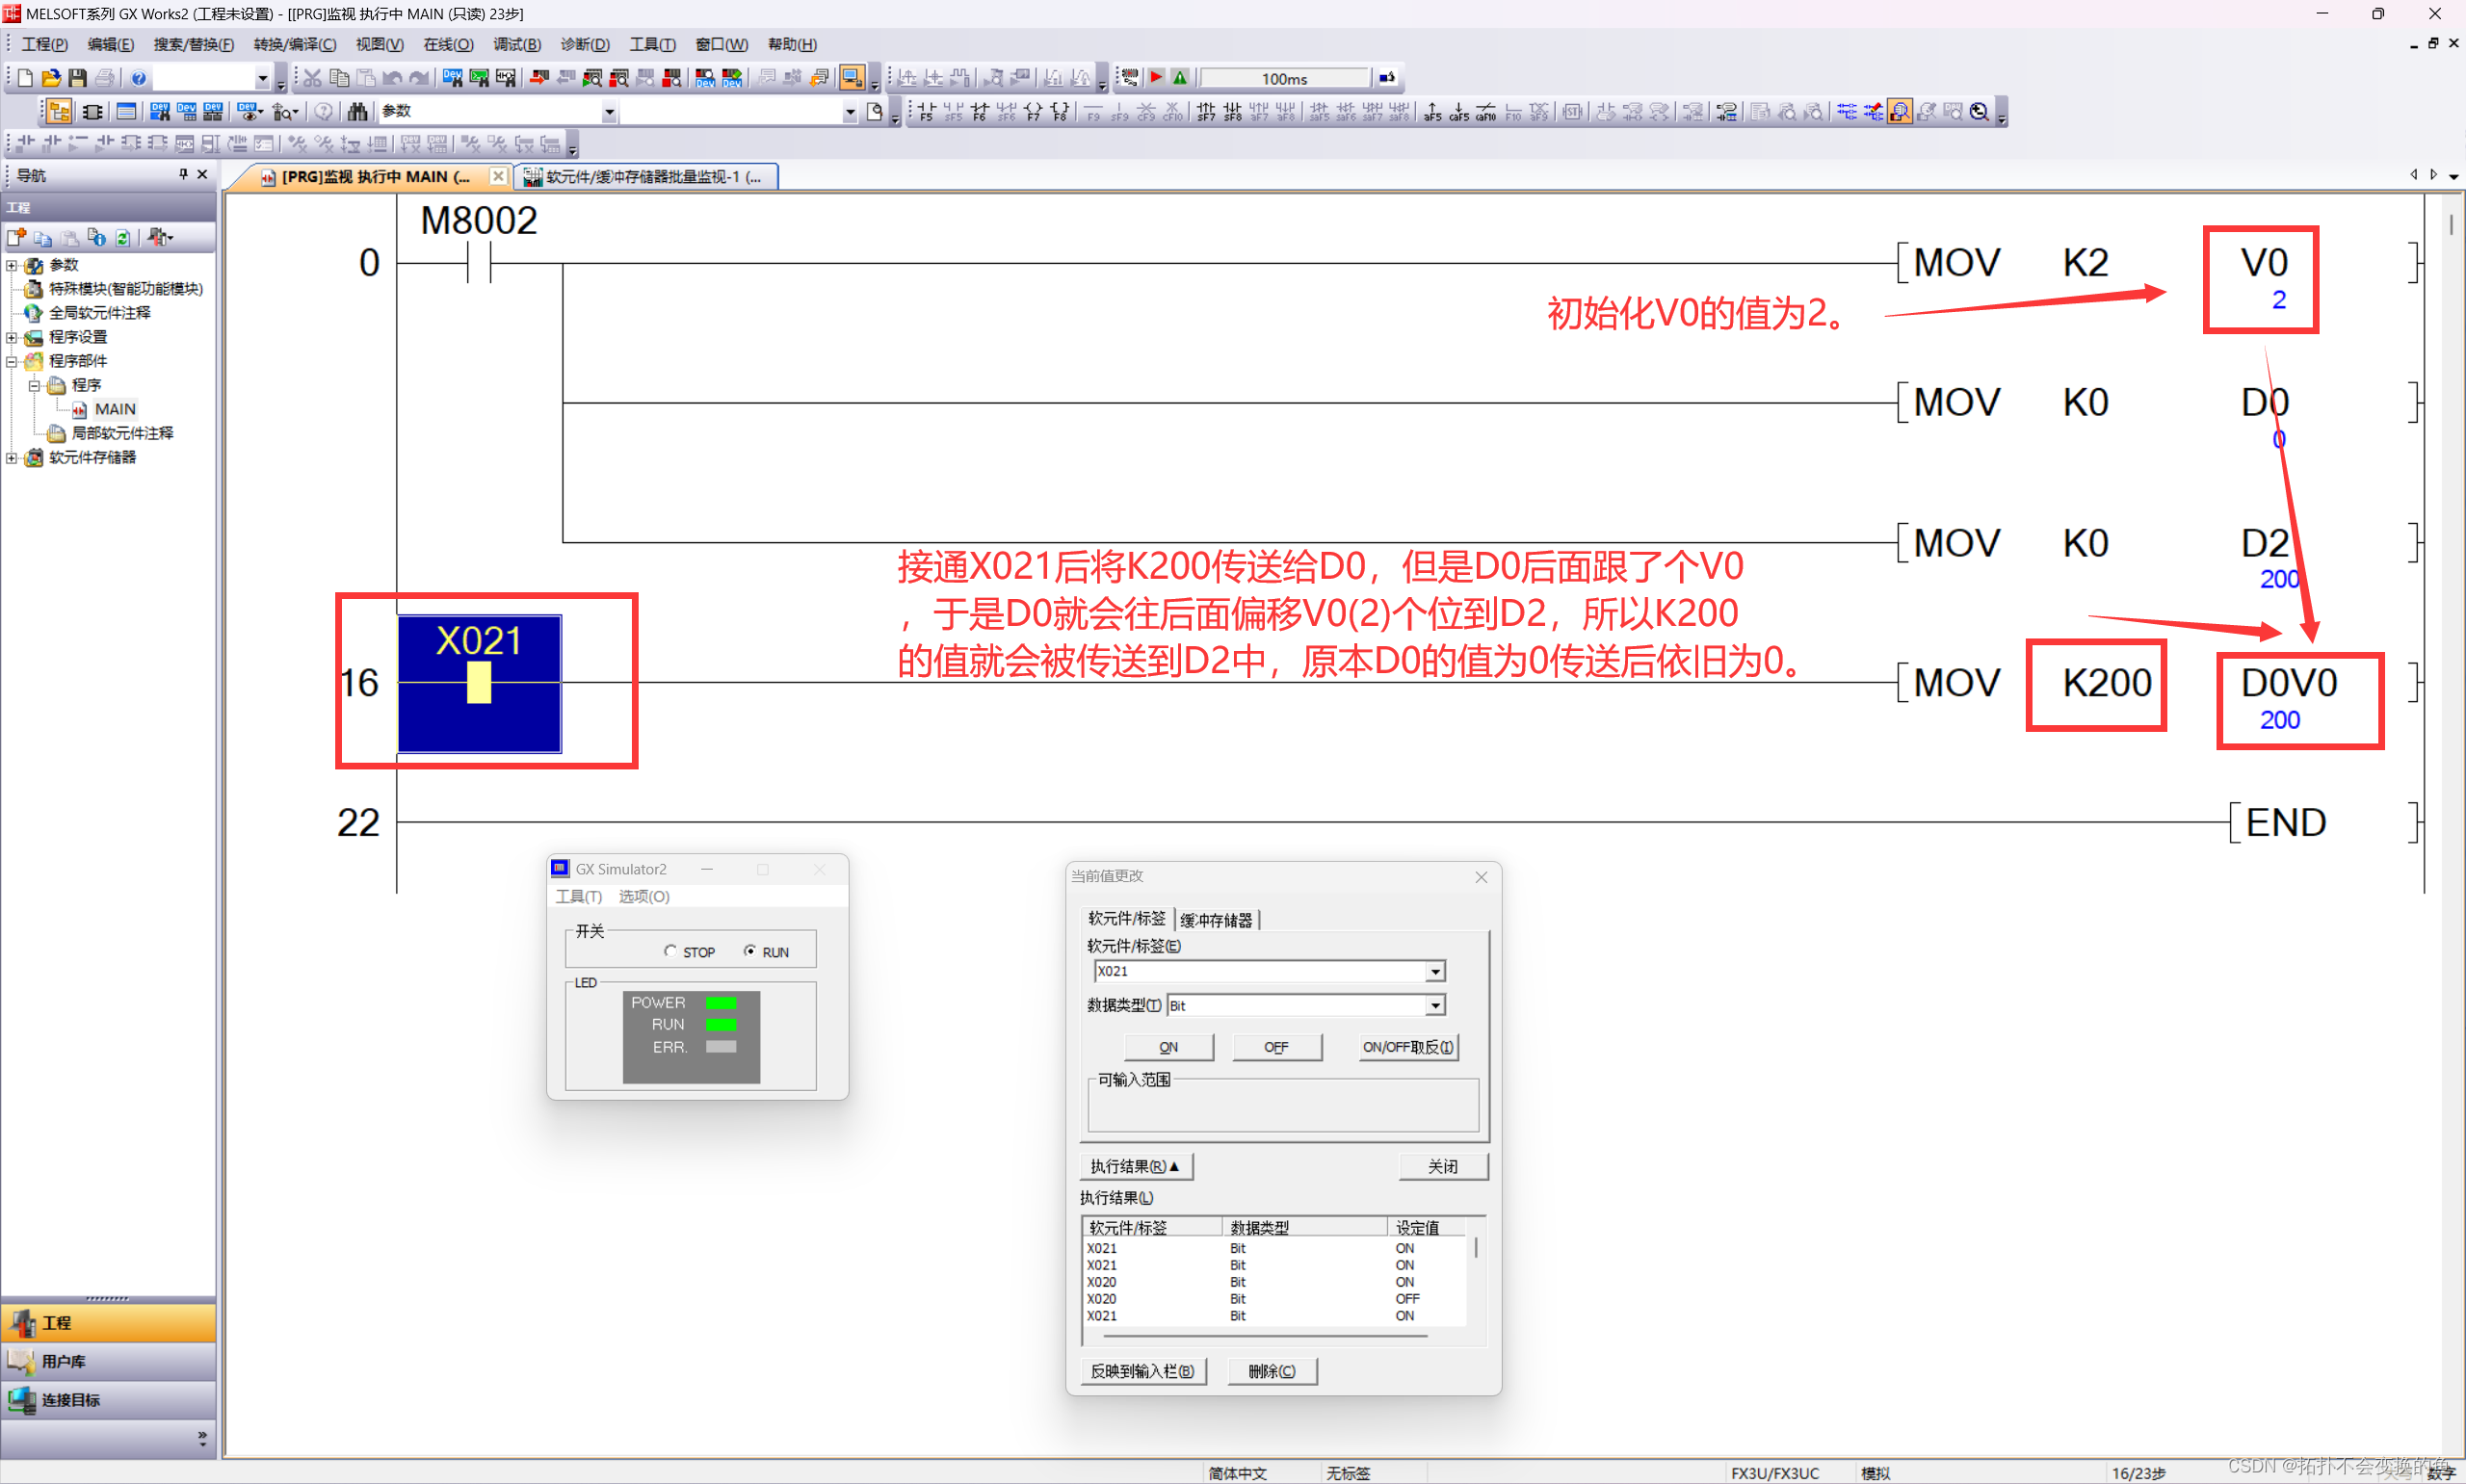
Task: Click the 100ms scan time field
Action: click(x=1284, y=78)
